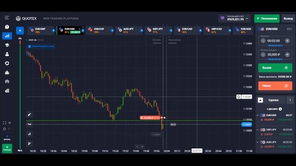Increase investment amount with plus

(287, 54)
